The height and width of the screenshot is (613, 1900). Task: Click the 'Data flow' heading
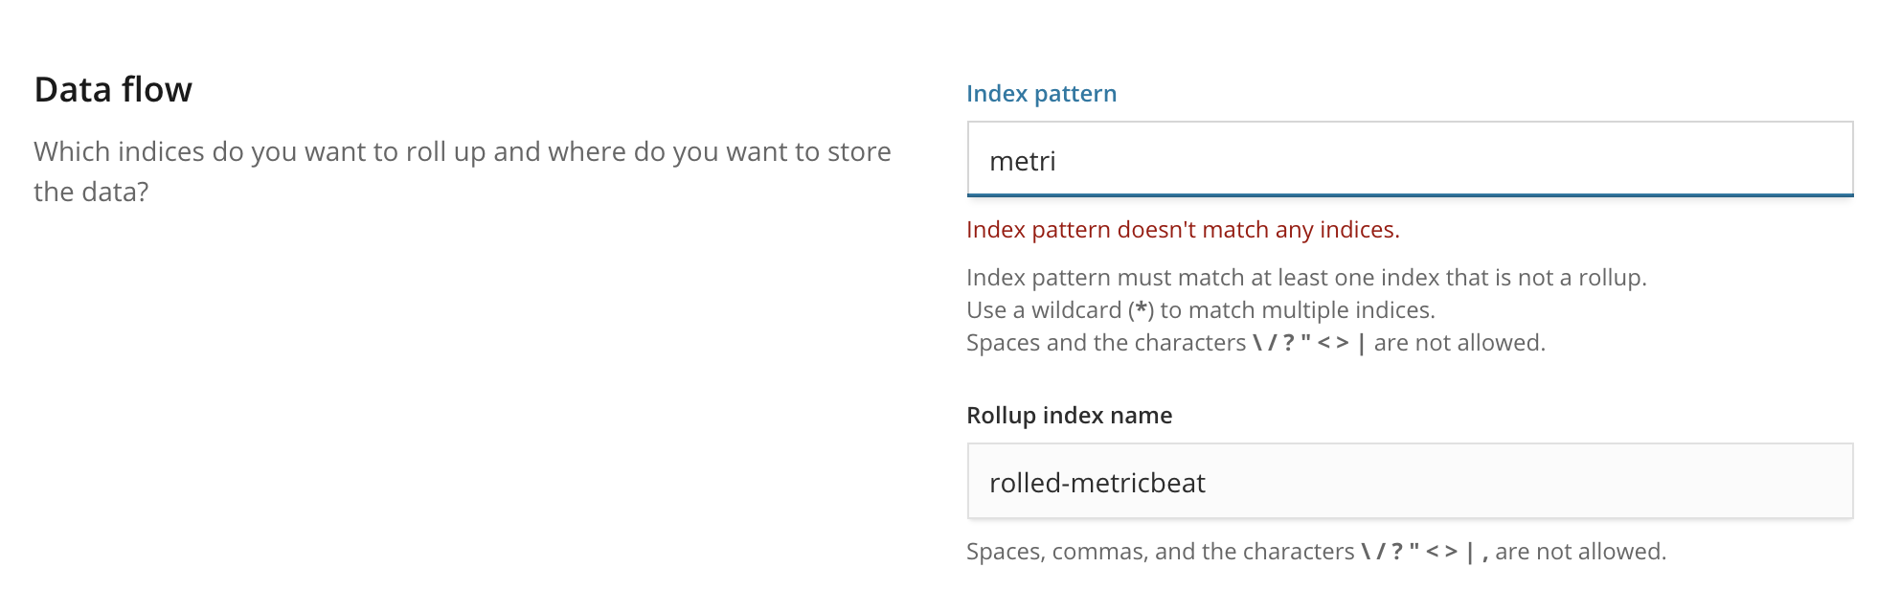pos(113,89)
